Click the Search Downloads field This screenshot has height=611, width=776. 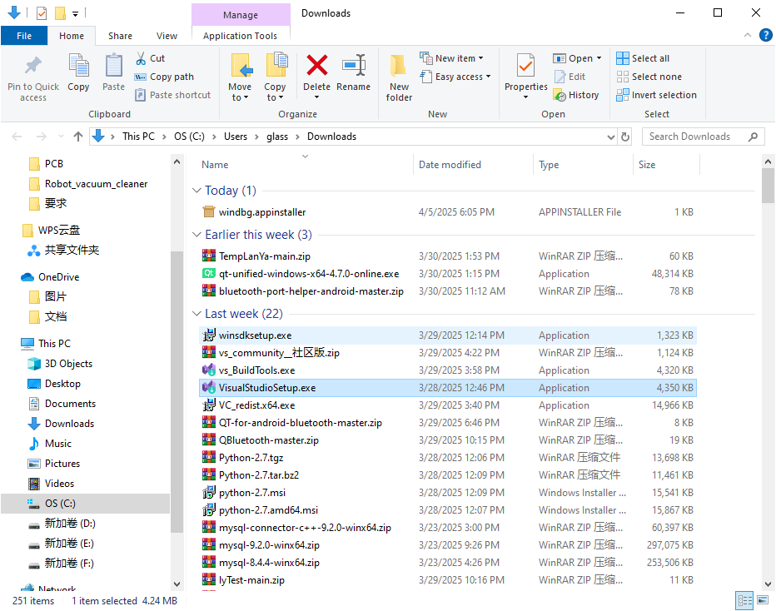tap(696, 137)
